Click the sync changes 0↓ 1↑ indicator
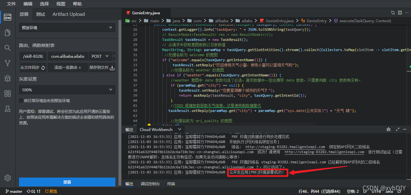This screenshot has height=195, width=411. coord(34,191)
